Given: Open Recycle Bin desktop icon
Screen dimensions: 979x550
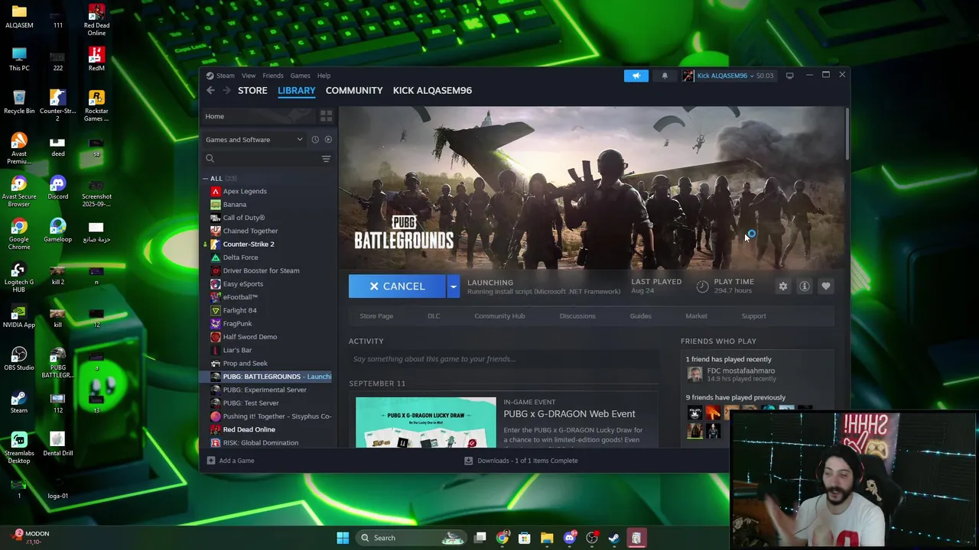Looking at the screenshot, I should pos(19,102).
